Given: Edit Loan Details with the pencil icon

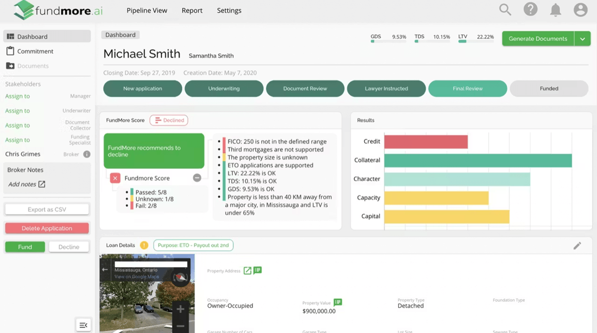Looking at the screenshot, I should (x=577, y=246).
